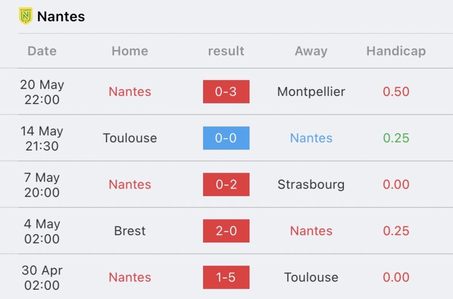The width and height of the screenshot is (453, 299).
Task: Select the Home column header
Action: pos(130,51)
